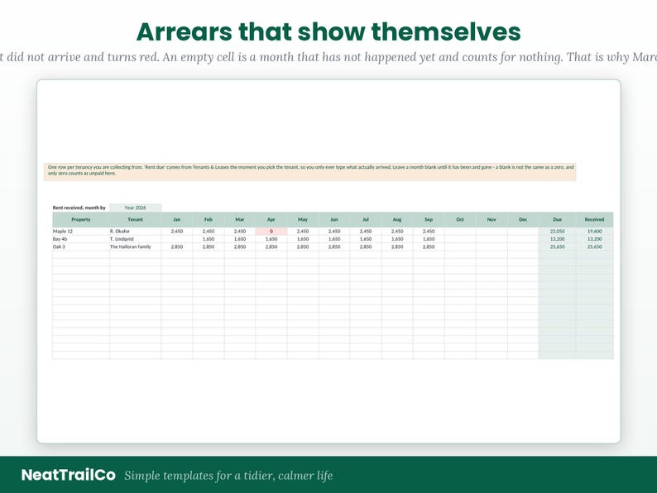Select Maple 12's May value 2,450
Screen dimensions: 657x493
click(303, 232)
